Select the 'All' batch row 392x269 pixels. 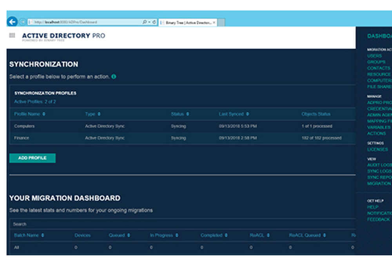click(x=183, y=247)
